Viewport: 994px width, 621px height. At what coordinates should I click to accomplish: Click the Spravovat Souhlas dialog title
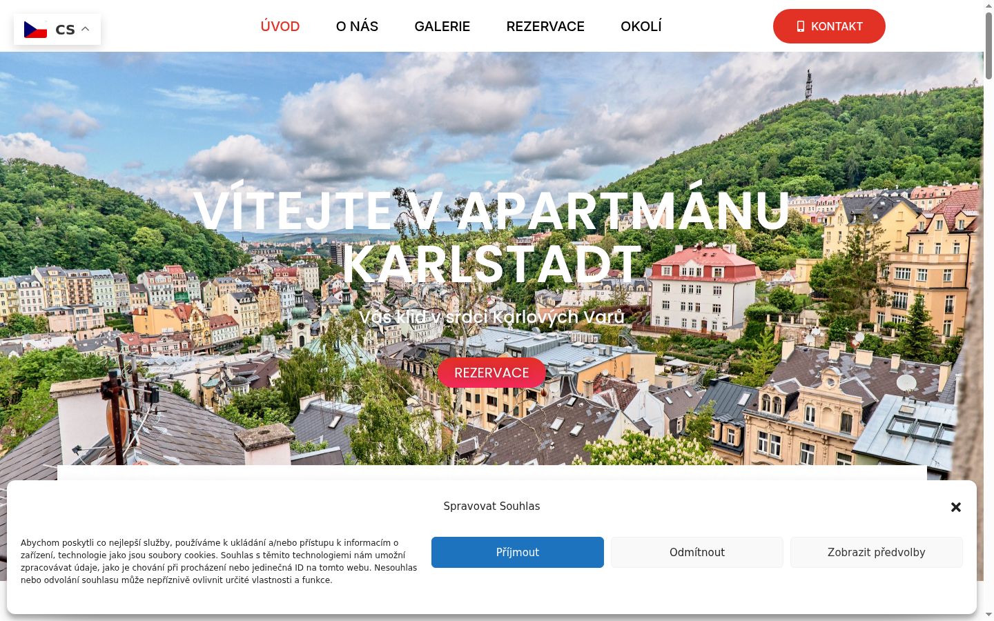pyautogui.click(x=491, y=506)
